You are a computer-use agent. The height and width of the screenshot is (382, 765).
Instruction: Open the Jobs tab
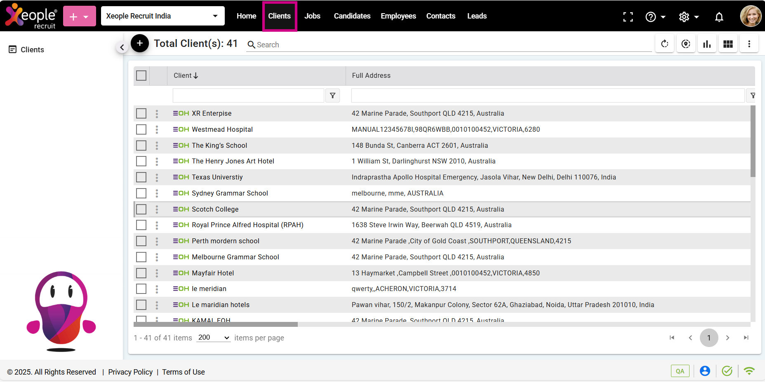tap(312, 16)
